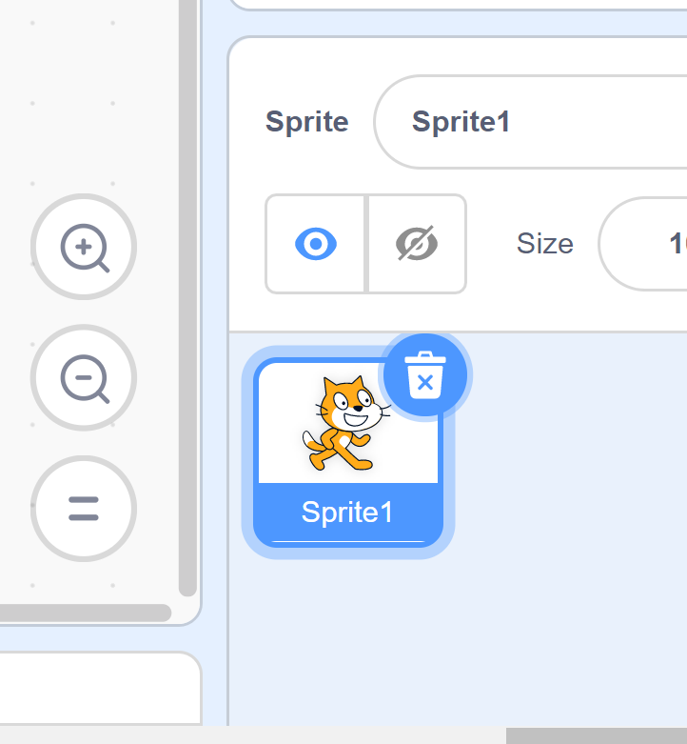Click into the Size value field

coord(643,244)
